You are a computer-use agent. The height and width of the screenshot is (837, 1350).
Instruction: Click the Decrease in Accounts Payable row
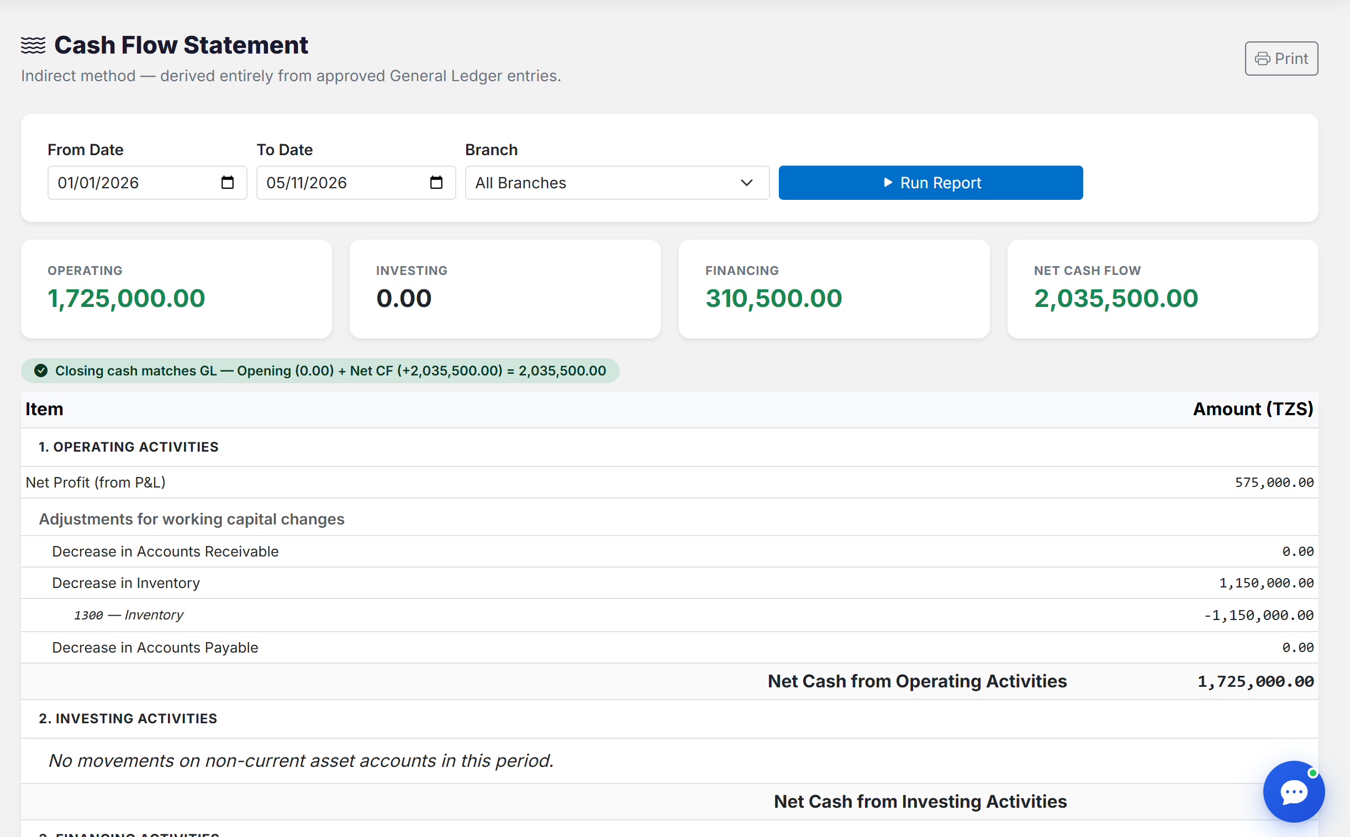click(x=669, y=648)
